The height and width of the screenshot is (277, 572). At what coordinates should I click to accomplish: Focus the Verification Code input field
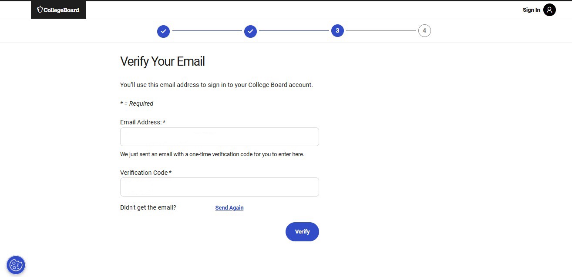pyautogui.click(x=219, y=187)
